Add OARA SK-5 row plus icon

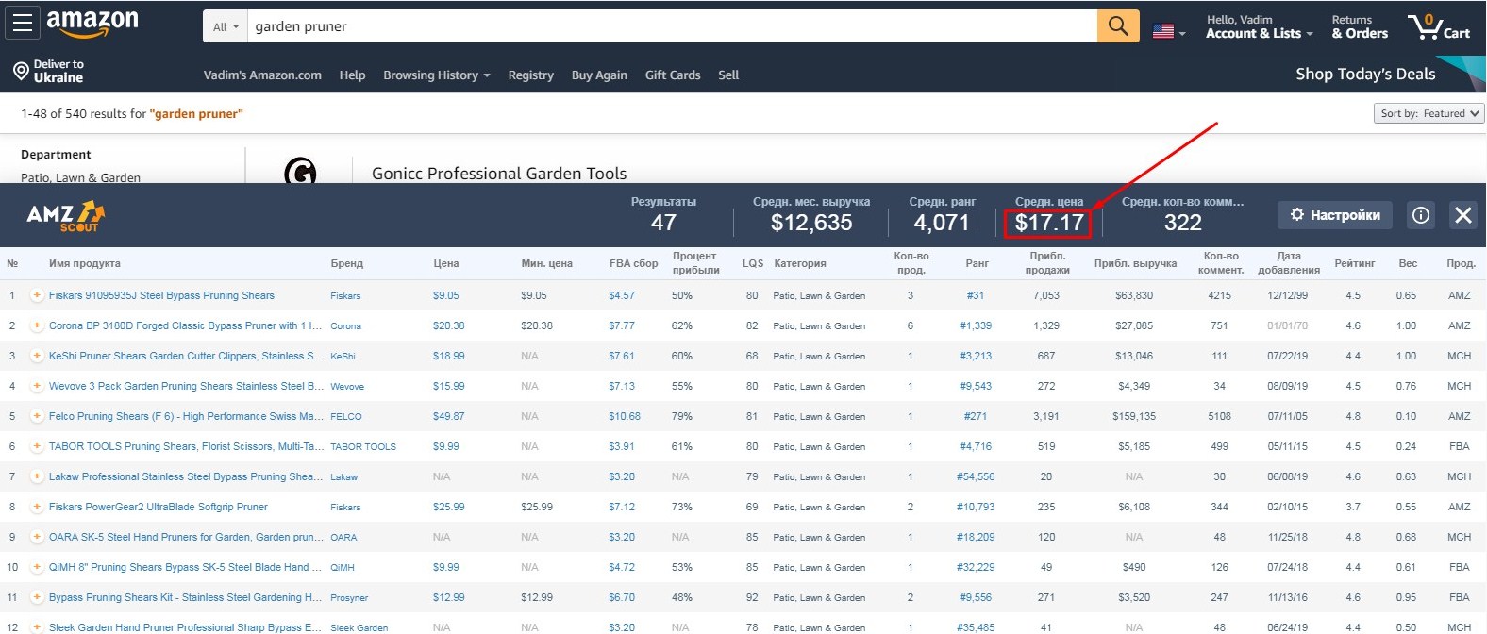point(37,537)
